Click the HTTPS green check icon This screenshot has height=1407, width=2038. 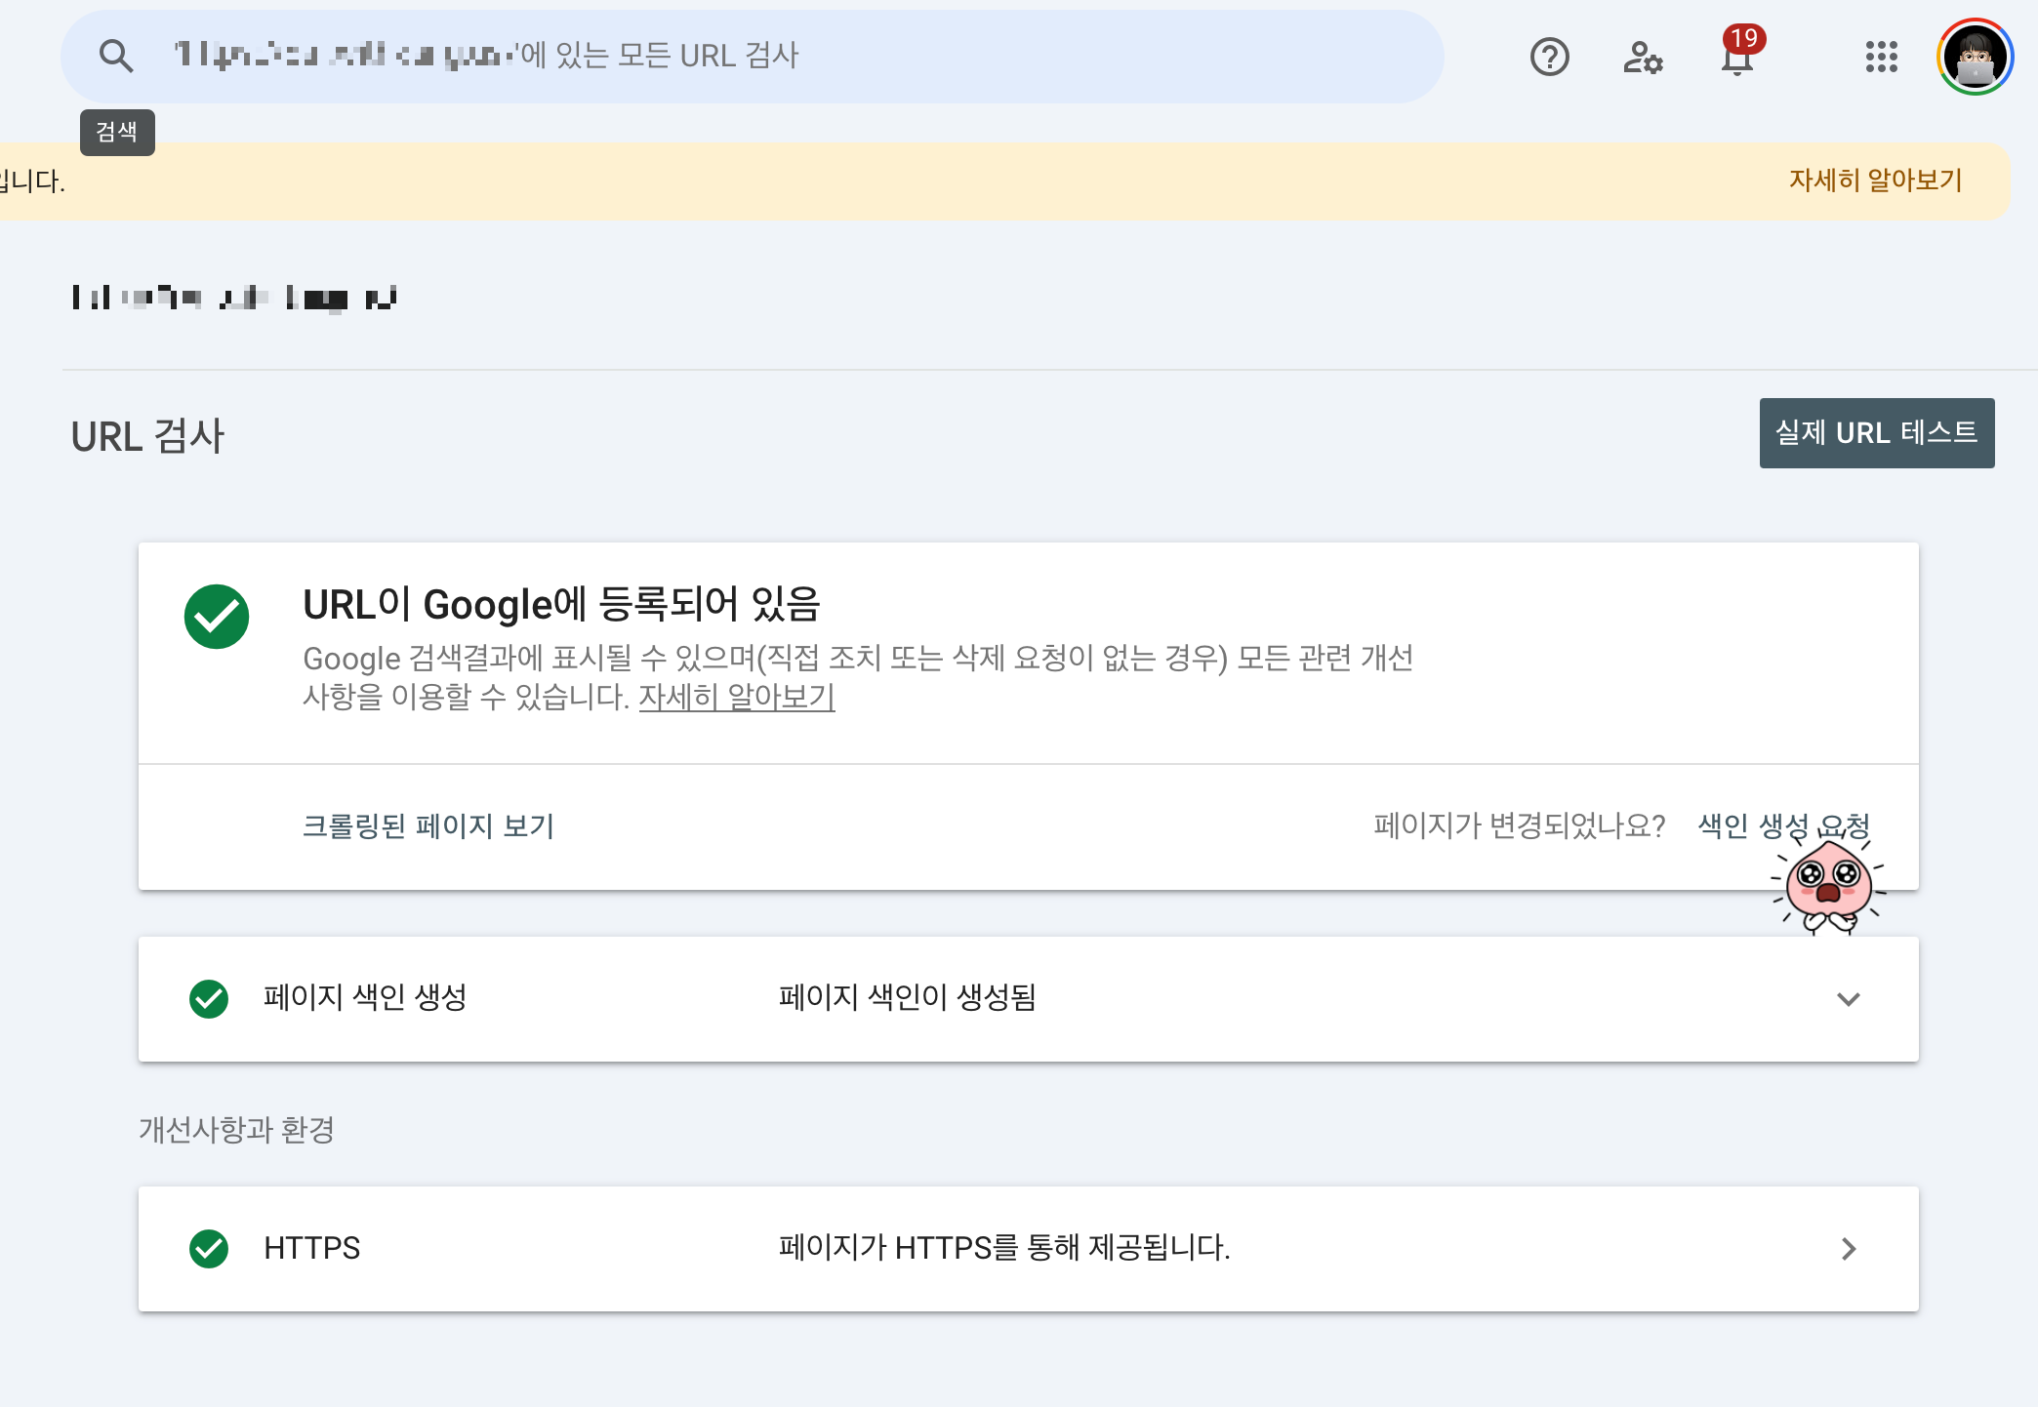208,1249
